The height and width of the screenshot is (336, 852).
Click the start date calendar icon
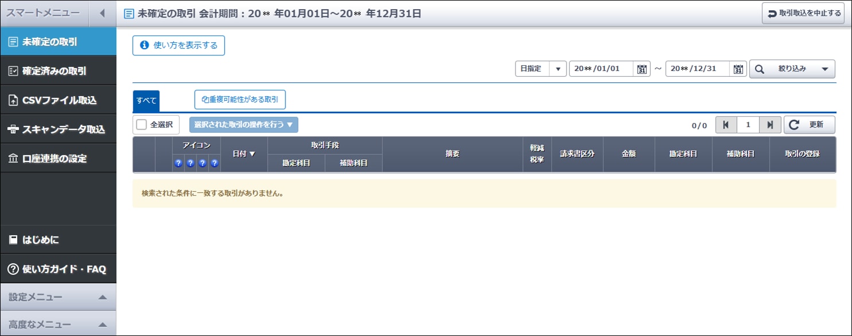coord(642,69)
